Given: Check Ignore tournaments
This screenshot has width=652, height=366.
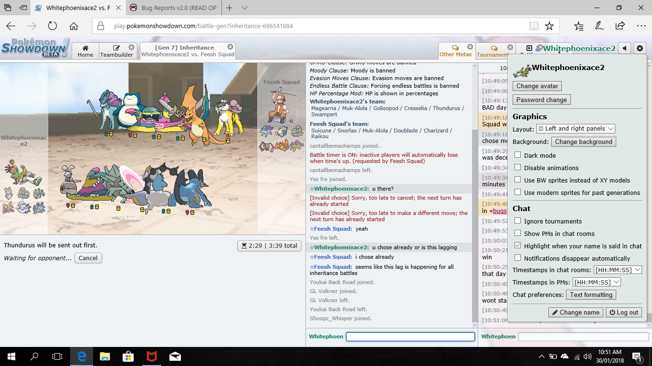Looking at the screenshot, I should click(x=517, y=221).
